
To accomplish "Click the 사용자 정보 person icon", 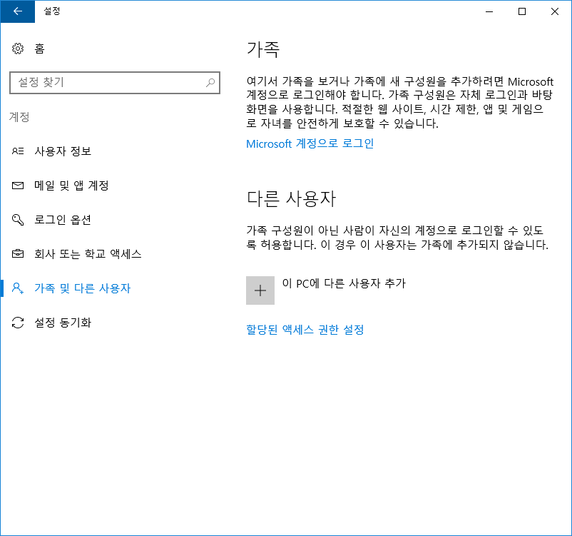I will click(18, 151).
